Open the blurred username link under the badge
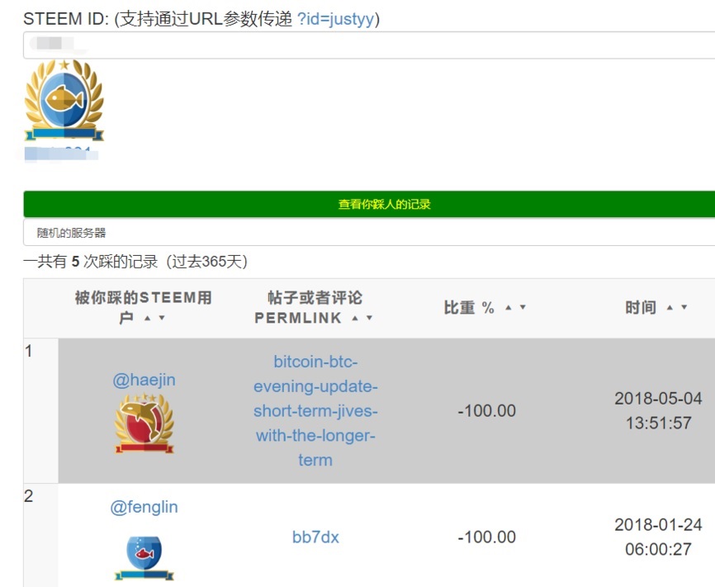 coord(61,154)
